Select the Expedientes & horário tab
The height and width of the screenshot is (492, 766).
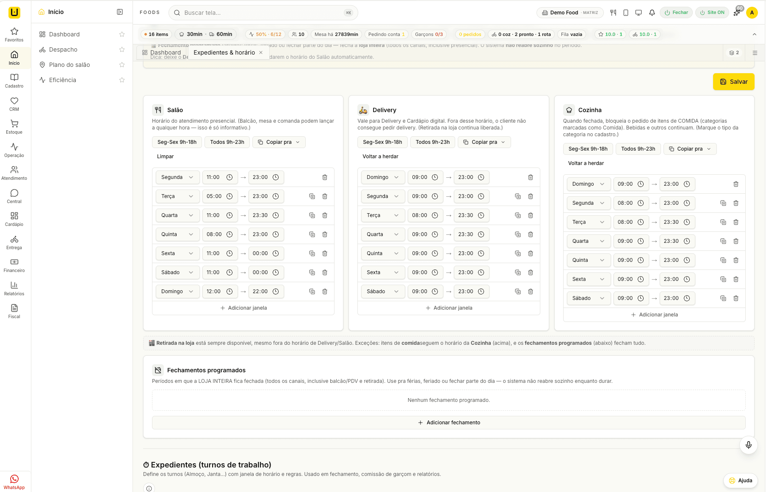point(224,52)
